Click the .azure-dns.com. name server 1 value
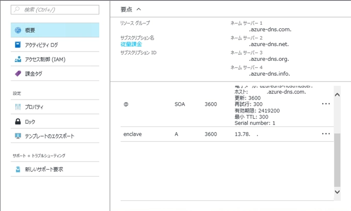Viewport: 351px width, 211px height. click(x=270, y=29)
